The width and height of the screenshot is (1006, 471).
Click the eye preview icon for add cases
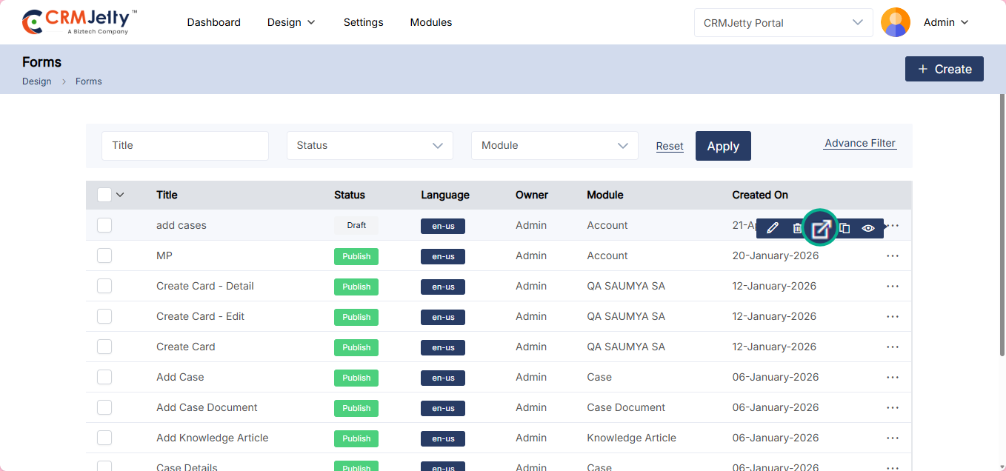click(868, 228)
